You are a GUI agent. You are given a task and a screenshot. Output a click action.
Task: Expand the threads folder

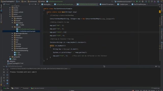click(12, 46)
